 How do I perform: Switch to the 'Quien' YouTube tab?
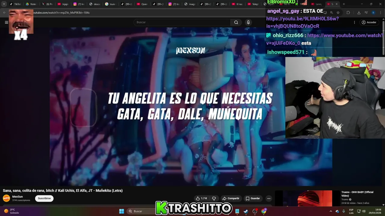click(x=142, y=4)
